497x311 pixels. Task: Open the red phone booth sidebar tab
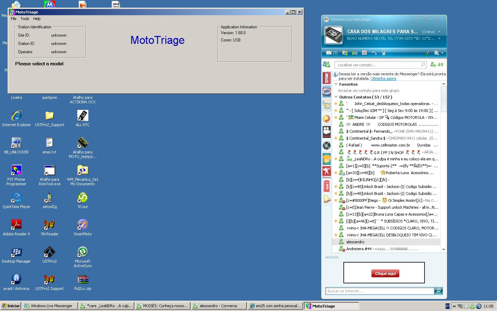click(327, 186)
